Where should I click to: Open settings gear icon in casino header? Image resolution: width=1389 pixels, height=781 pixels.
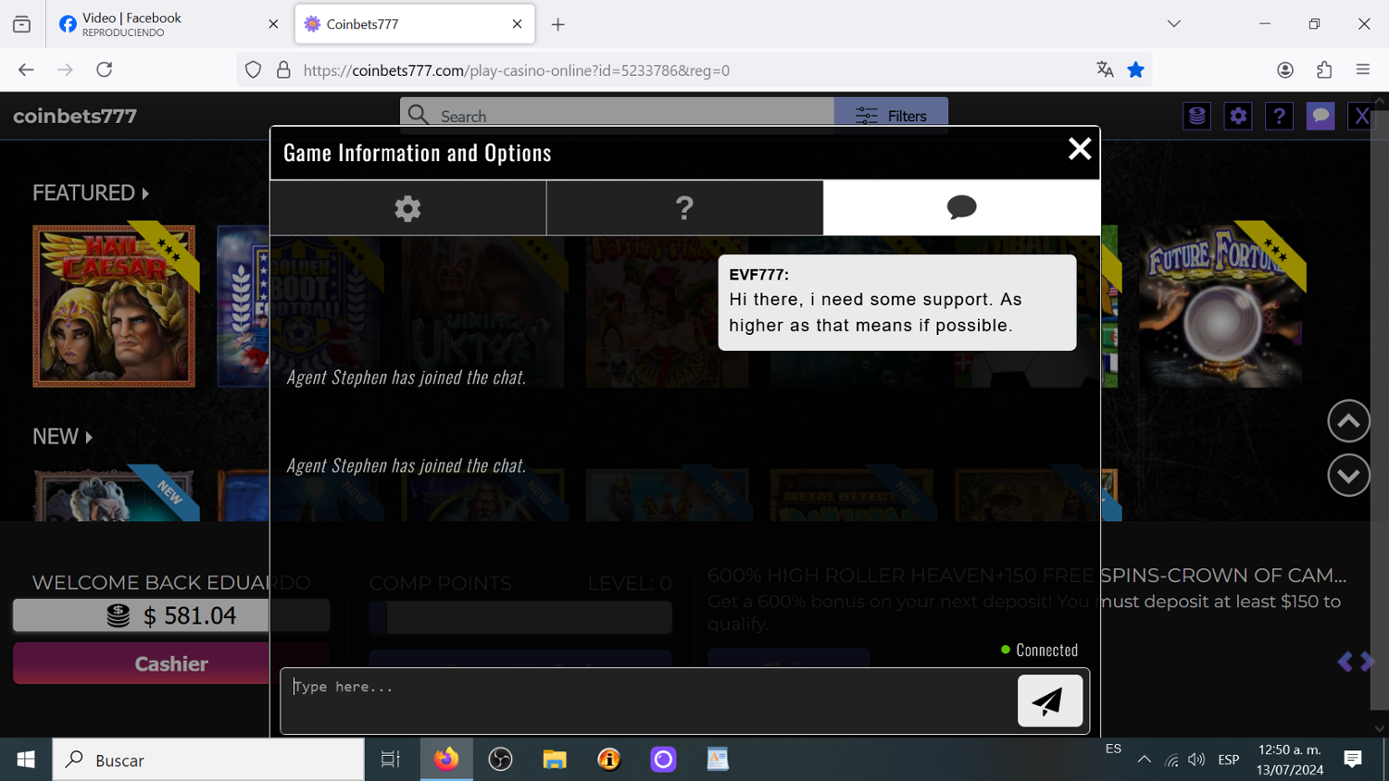click(1238, 116)
